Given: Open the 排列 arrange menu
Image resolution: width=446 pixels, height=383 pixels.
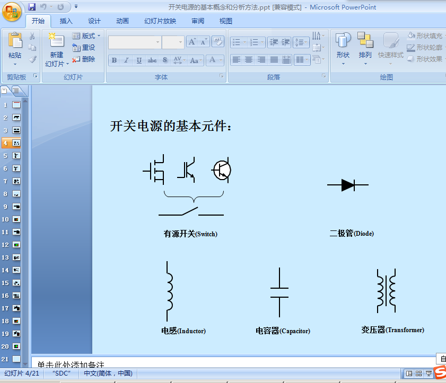Looking at the screenshot, I should (x=365, y=49).
